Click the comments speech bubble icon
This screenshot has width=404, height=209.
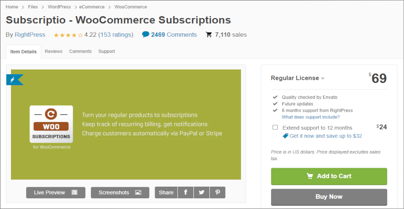coord(146,34)
